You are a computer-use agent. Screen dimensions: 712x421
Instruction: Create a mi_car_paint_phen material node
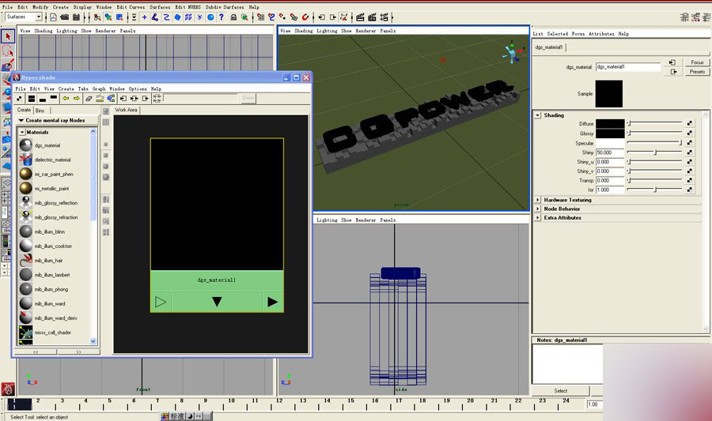(x=26, y=174)
